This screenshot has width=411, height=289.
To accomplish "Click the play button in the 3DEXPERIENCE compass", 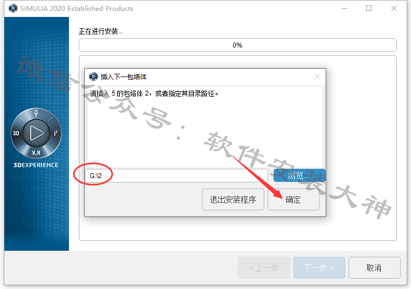I will coord(36,133).
